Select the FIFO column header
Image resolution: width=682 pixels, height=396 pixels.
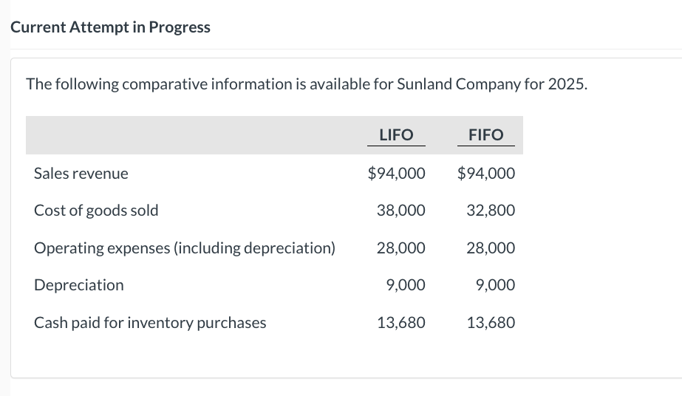point(485,134)
